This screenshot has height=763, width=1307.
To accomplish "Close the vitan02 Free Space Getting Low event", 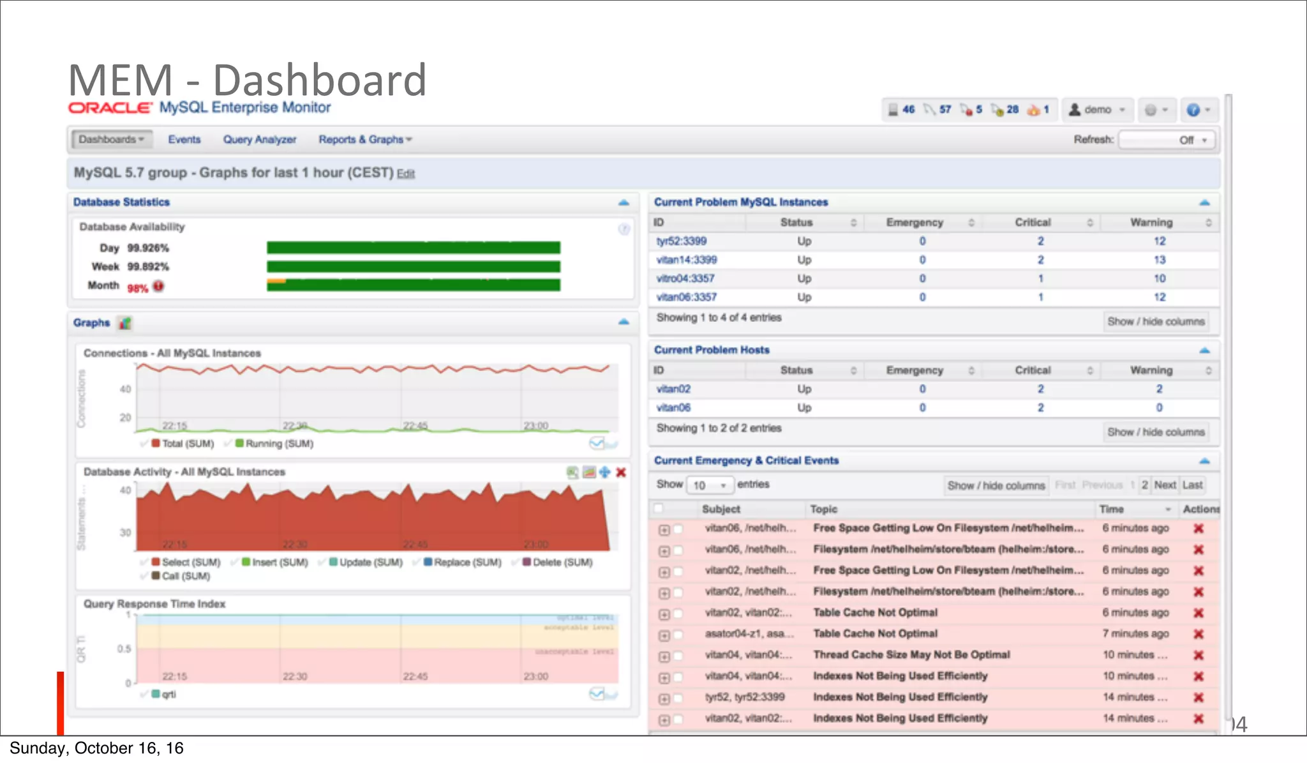I will pyautogui.click(x=1199, y=571).
